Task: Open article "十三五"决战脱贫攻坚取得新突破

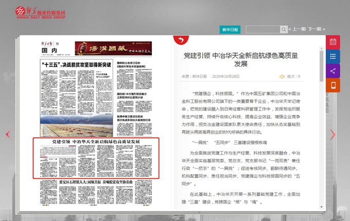Action: point(77,65)
